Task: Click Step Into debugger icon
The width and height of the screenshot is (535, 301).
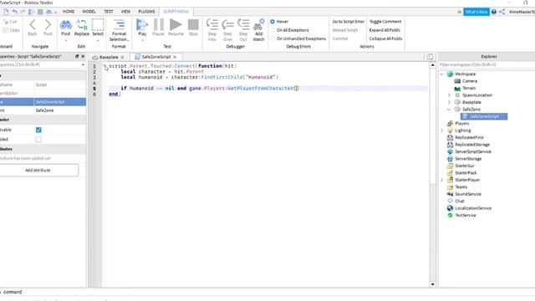Action: point(211,24)
